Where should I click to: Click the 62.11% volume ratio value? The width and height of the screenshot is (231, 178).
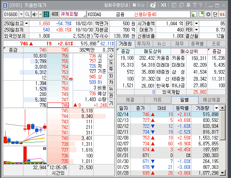pos(107,44)
